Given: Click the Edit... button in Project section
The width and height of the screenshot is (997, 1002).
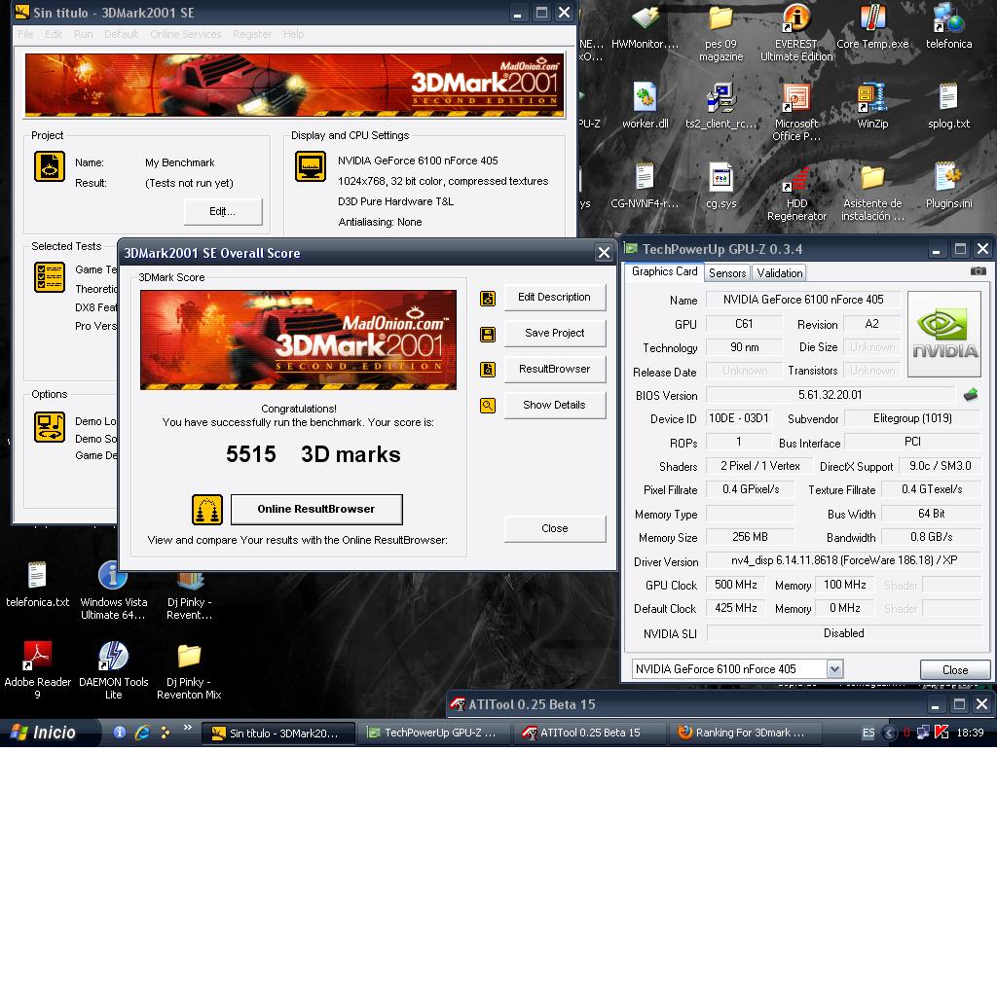Looking at the screenshot, I should [x=223, y=211].
